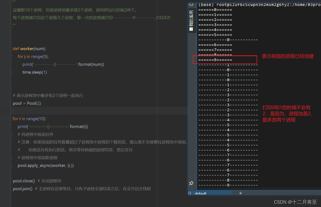Click the line beginning 'pool.join()'
Viewport: 321px width, 207px height.
pyautogui.click(x=82, y=189)
